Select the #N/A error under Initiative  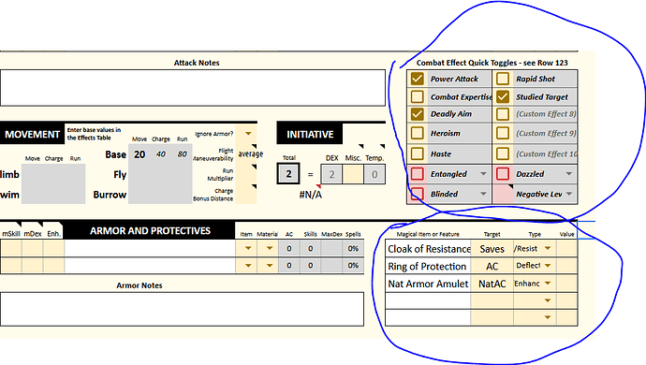310,195
